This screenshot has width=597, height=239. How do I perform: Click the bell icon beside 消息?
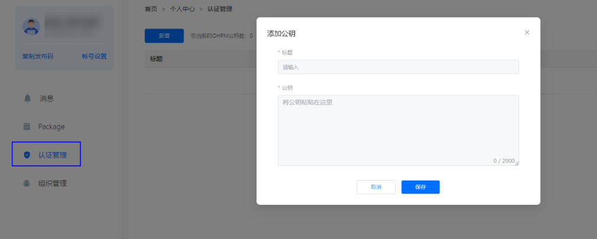coord(27,99)
